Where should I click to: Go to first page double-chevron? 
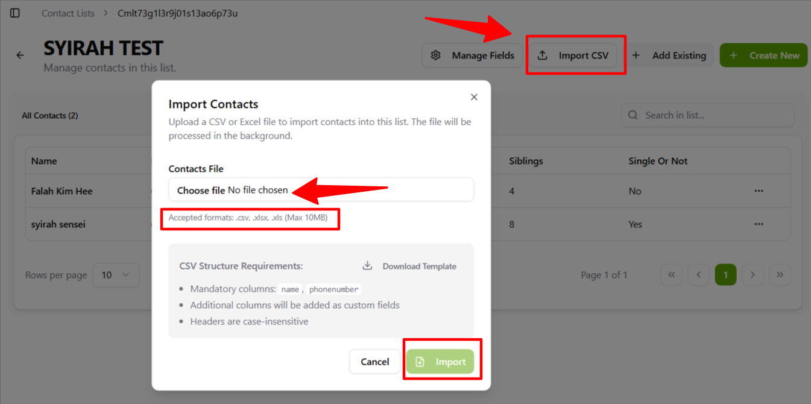tap(671, 275)
